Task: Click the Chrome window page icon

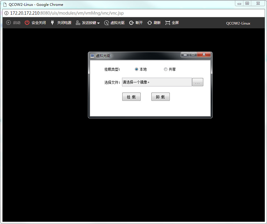Action: (x=5, y=5)
